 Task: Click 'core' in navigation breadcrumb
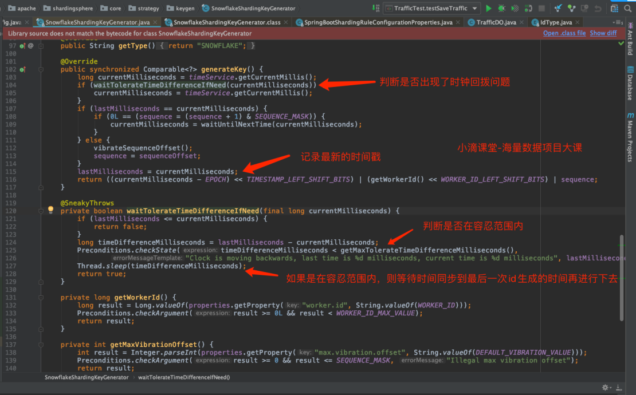pyautogui.click(x=115, y=8)
